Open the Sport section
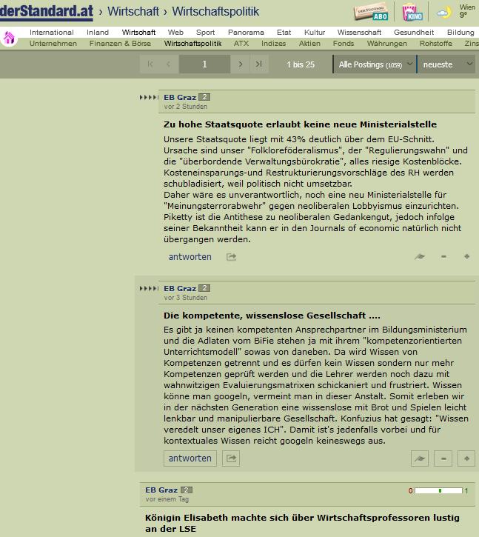The height and width of the screenshot is (537, 479). [x=205, y=32]
